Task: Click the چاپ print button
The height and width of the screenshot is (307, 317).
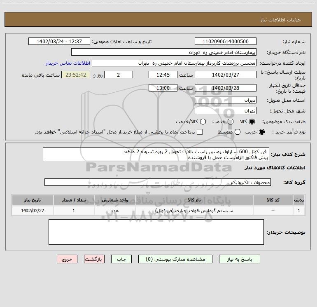Action: click(x=121, y=259)
